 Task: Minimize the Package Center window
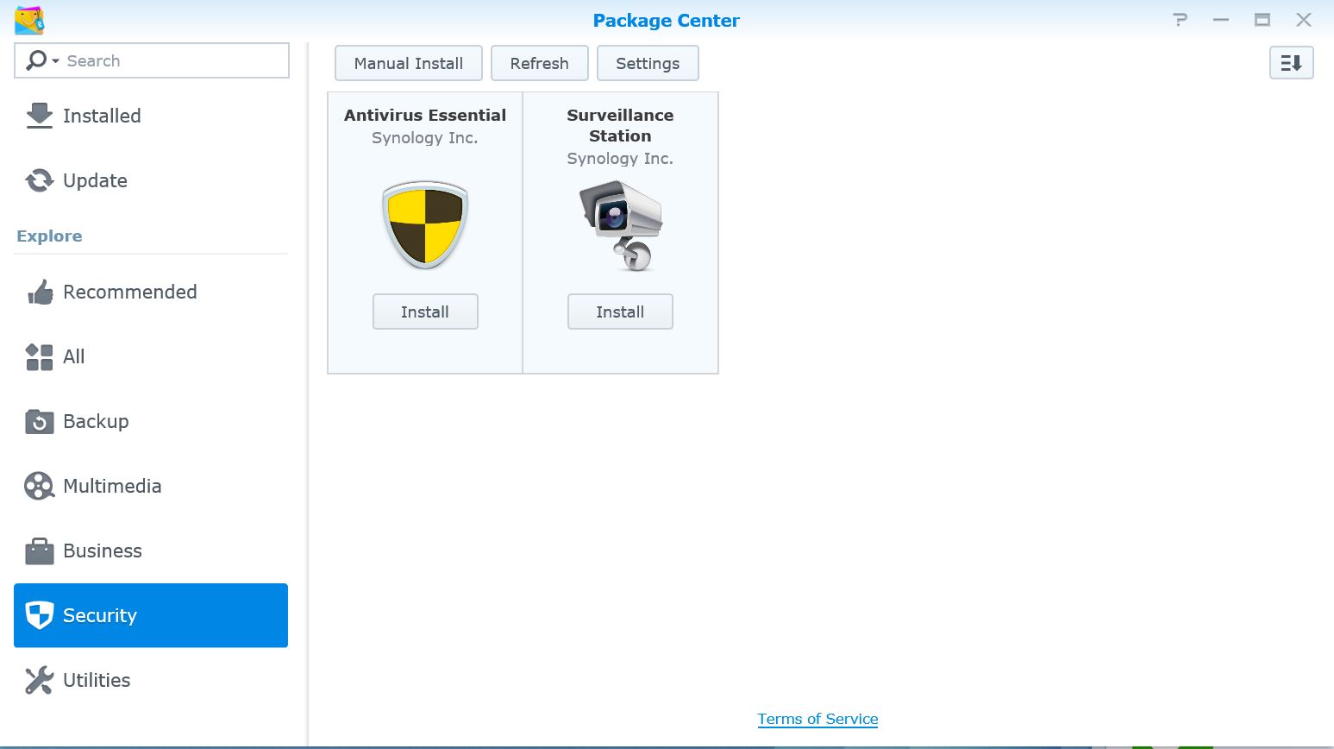tap(1221, 19)
